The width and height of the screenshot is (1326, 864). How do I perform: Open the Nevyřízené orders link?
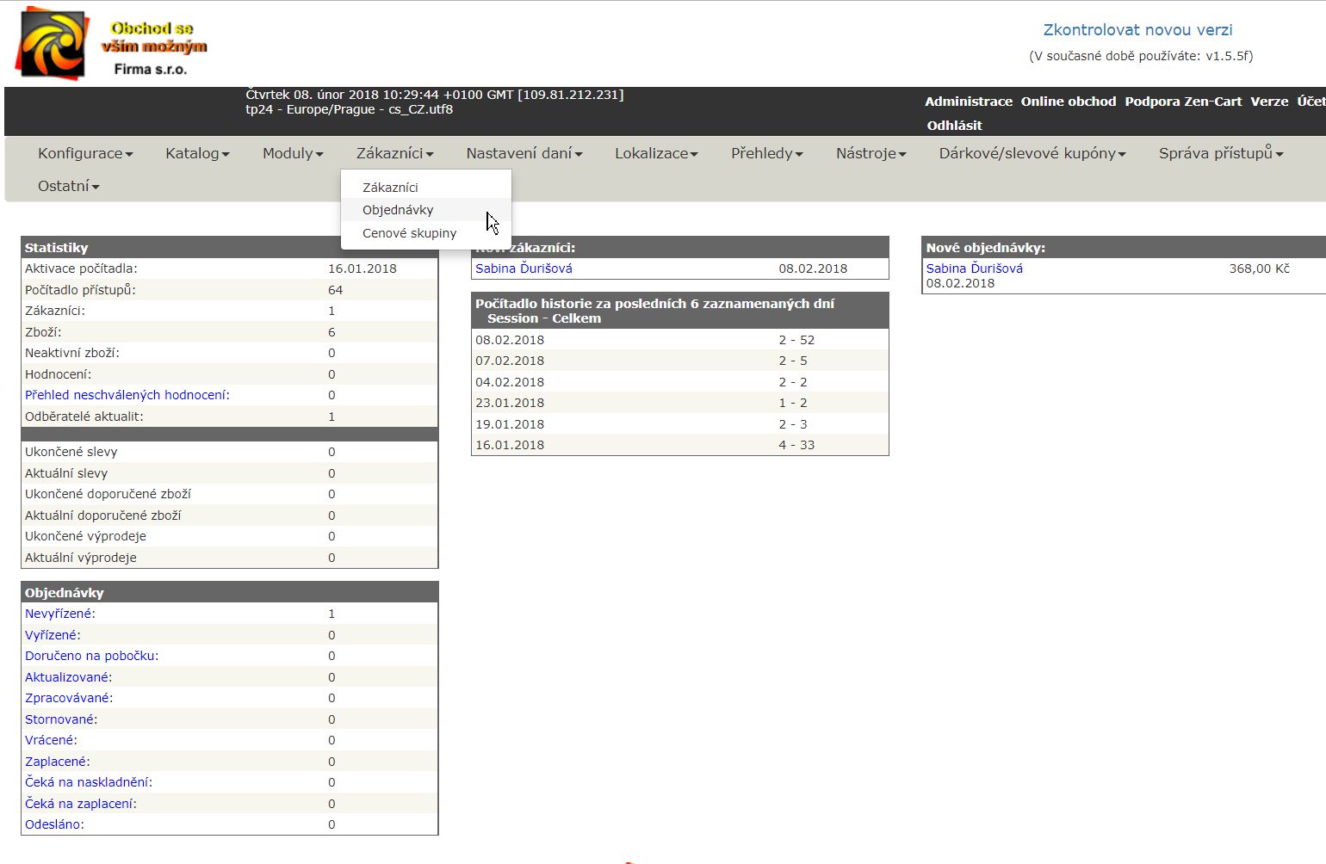59,614
